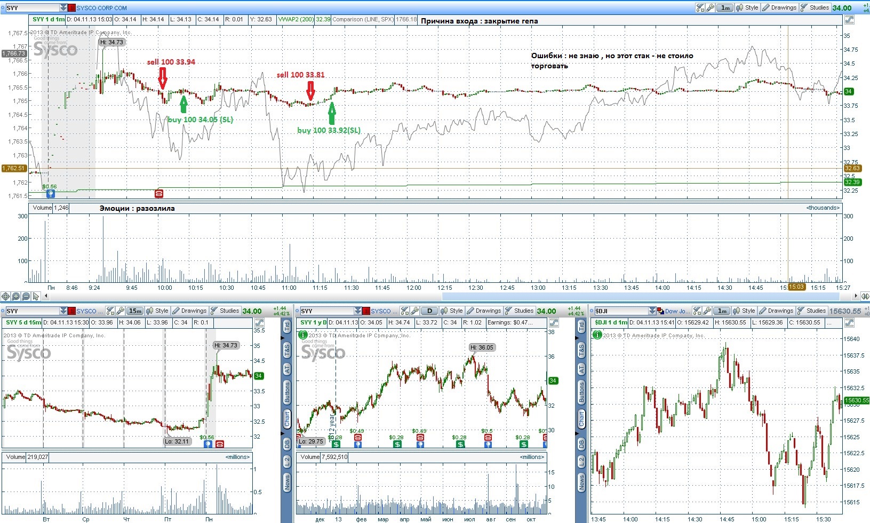Open the Style menu in the top chart toolbar
The height and width of the screenshot is (523, 870).
[x=747, y=7]
